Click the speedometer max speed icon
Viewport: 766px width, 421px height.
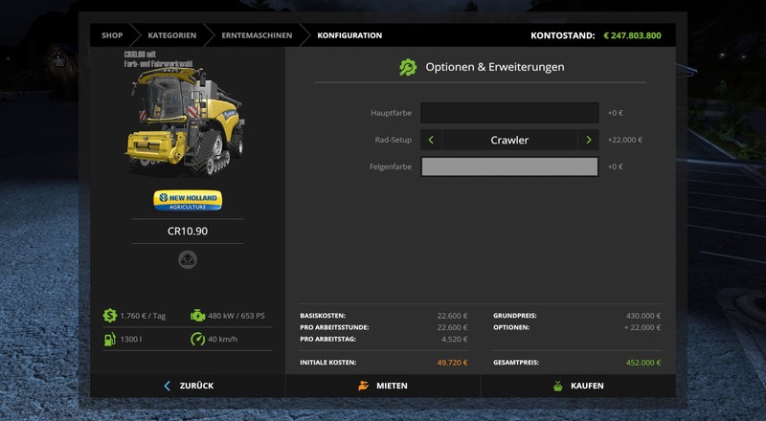(x=197, y=340)
